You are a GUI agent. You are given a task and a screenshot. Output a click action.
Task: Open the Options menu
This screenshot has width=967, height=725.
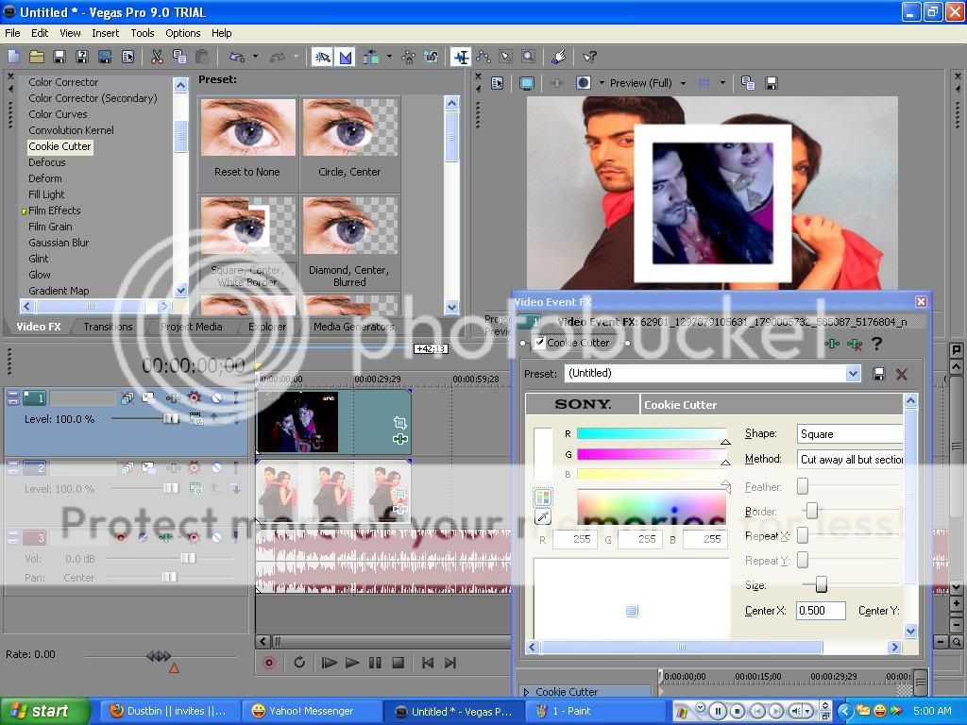coord(182,33)
